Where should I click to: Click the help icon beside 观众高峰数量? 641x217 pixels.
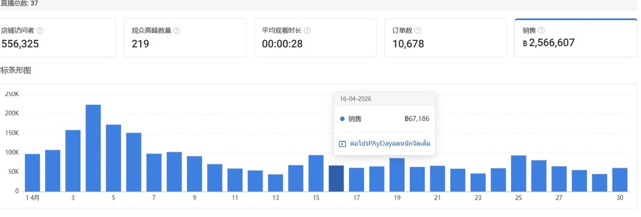pos(177,31)
